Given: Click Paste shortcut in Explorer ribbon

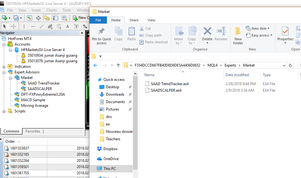Looking at the screenshot, I should (x=153, y=42).
